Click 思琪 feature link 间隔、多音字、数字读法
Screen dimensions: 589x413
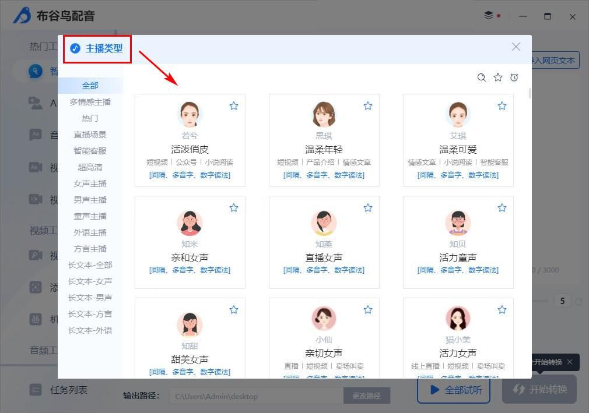click(x=324, y=175)
